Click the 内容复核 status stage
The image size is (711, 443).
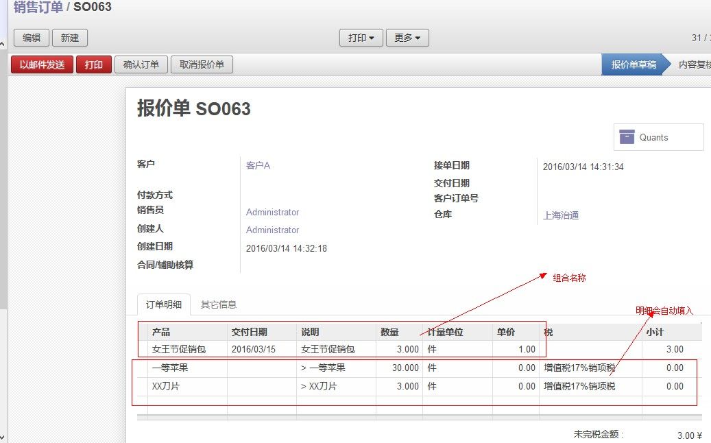tap(694, 64)
